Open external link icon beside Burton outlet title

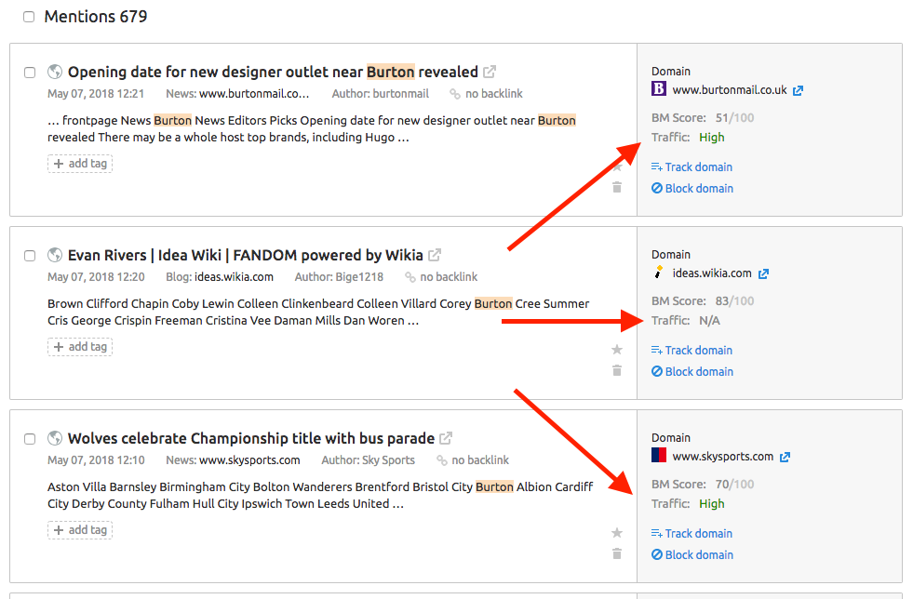(490, 72)
